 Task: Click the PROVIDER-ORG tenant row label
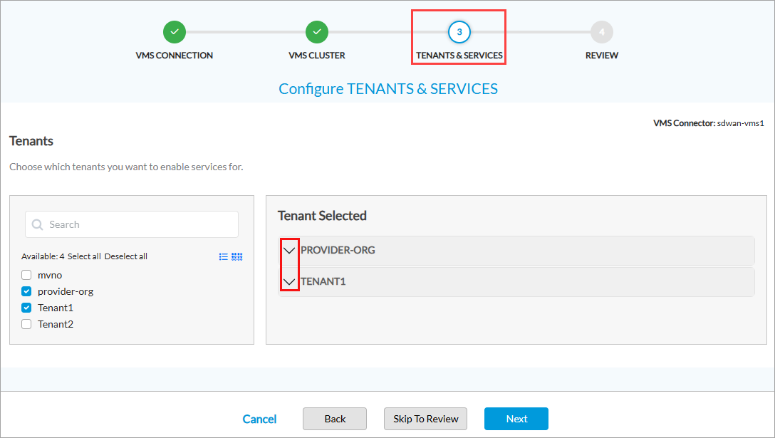338,250
